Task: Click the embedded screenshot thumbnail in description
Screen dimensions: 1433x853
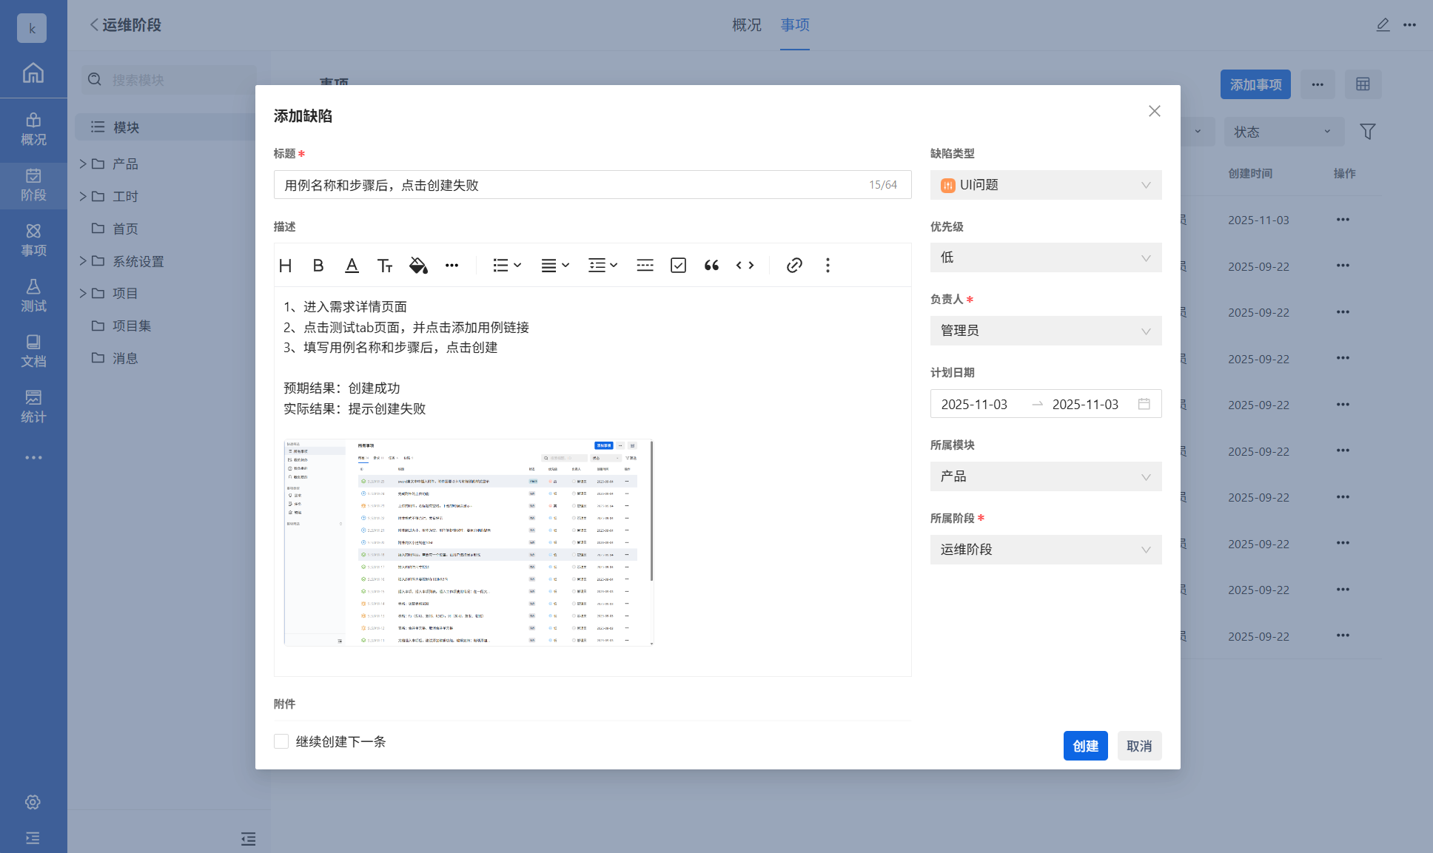Action: tap(469, 542)
